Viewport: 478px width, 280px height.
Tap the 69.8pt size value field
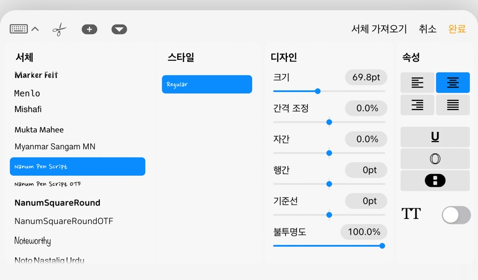point(366,77)
